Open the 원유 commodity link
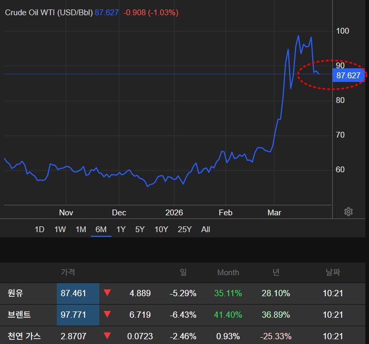Screen dimensions: 369x344 [x=16, y=293]
